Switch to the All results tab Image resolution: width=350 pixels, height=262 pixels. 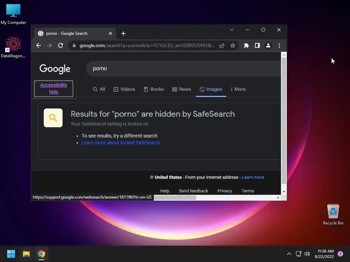[x=99, y=89]
